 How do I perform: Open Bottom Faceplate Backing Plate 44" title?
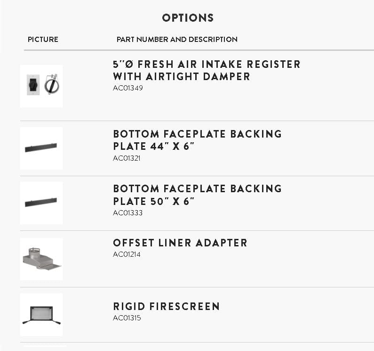click(198, 140)
